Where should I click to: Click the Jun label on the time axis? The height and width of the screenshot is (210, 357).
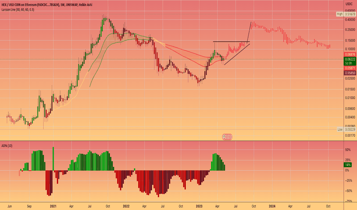tap(10, 206)
